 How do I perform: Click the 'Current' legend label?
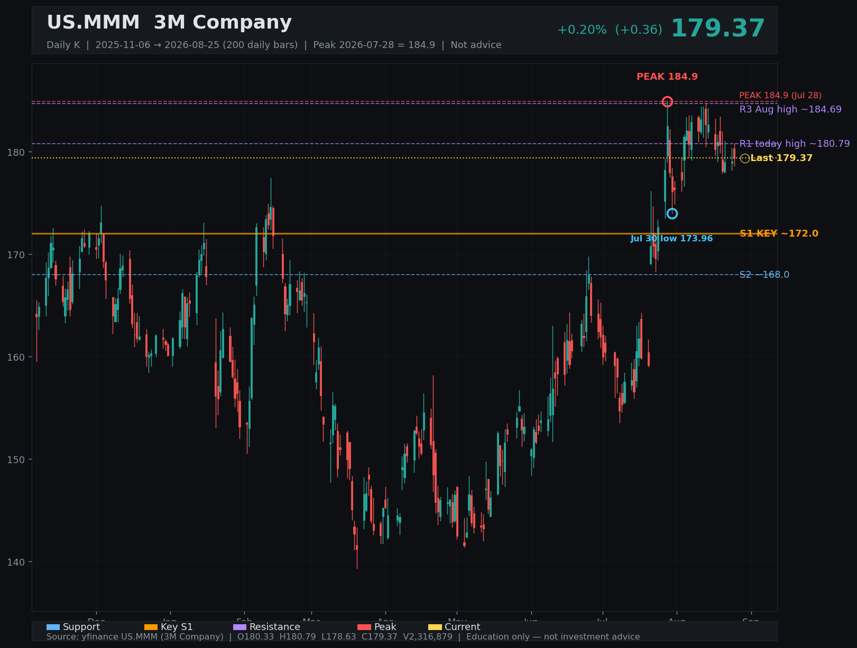[463, 627]
